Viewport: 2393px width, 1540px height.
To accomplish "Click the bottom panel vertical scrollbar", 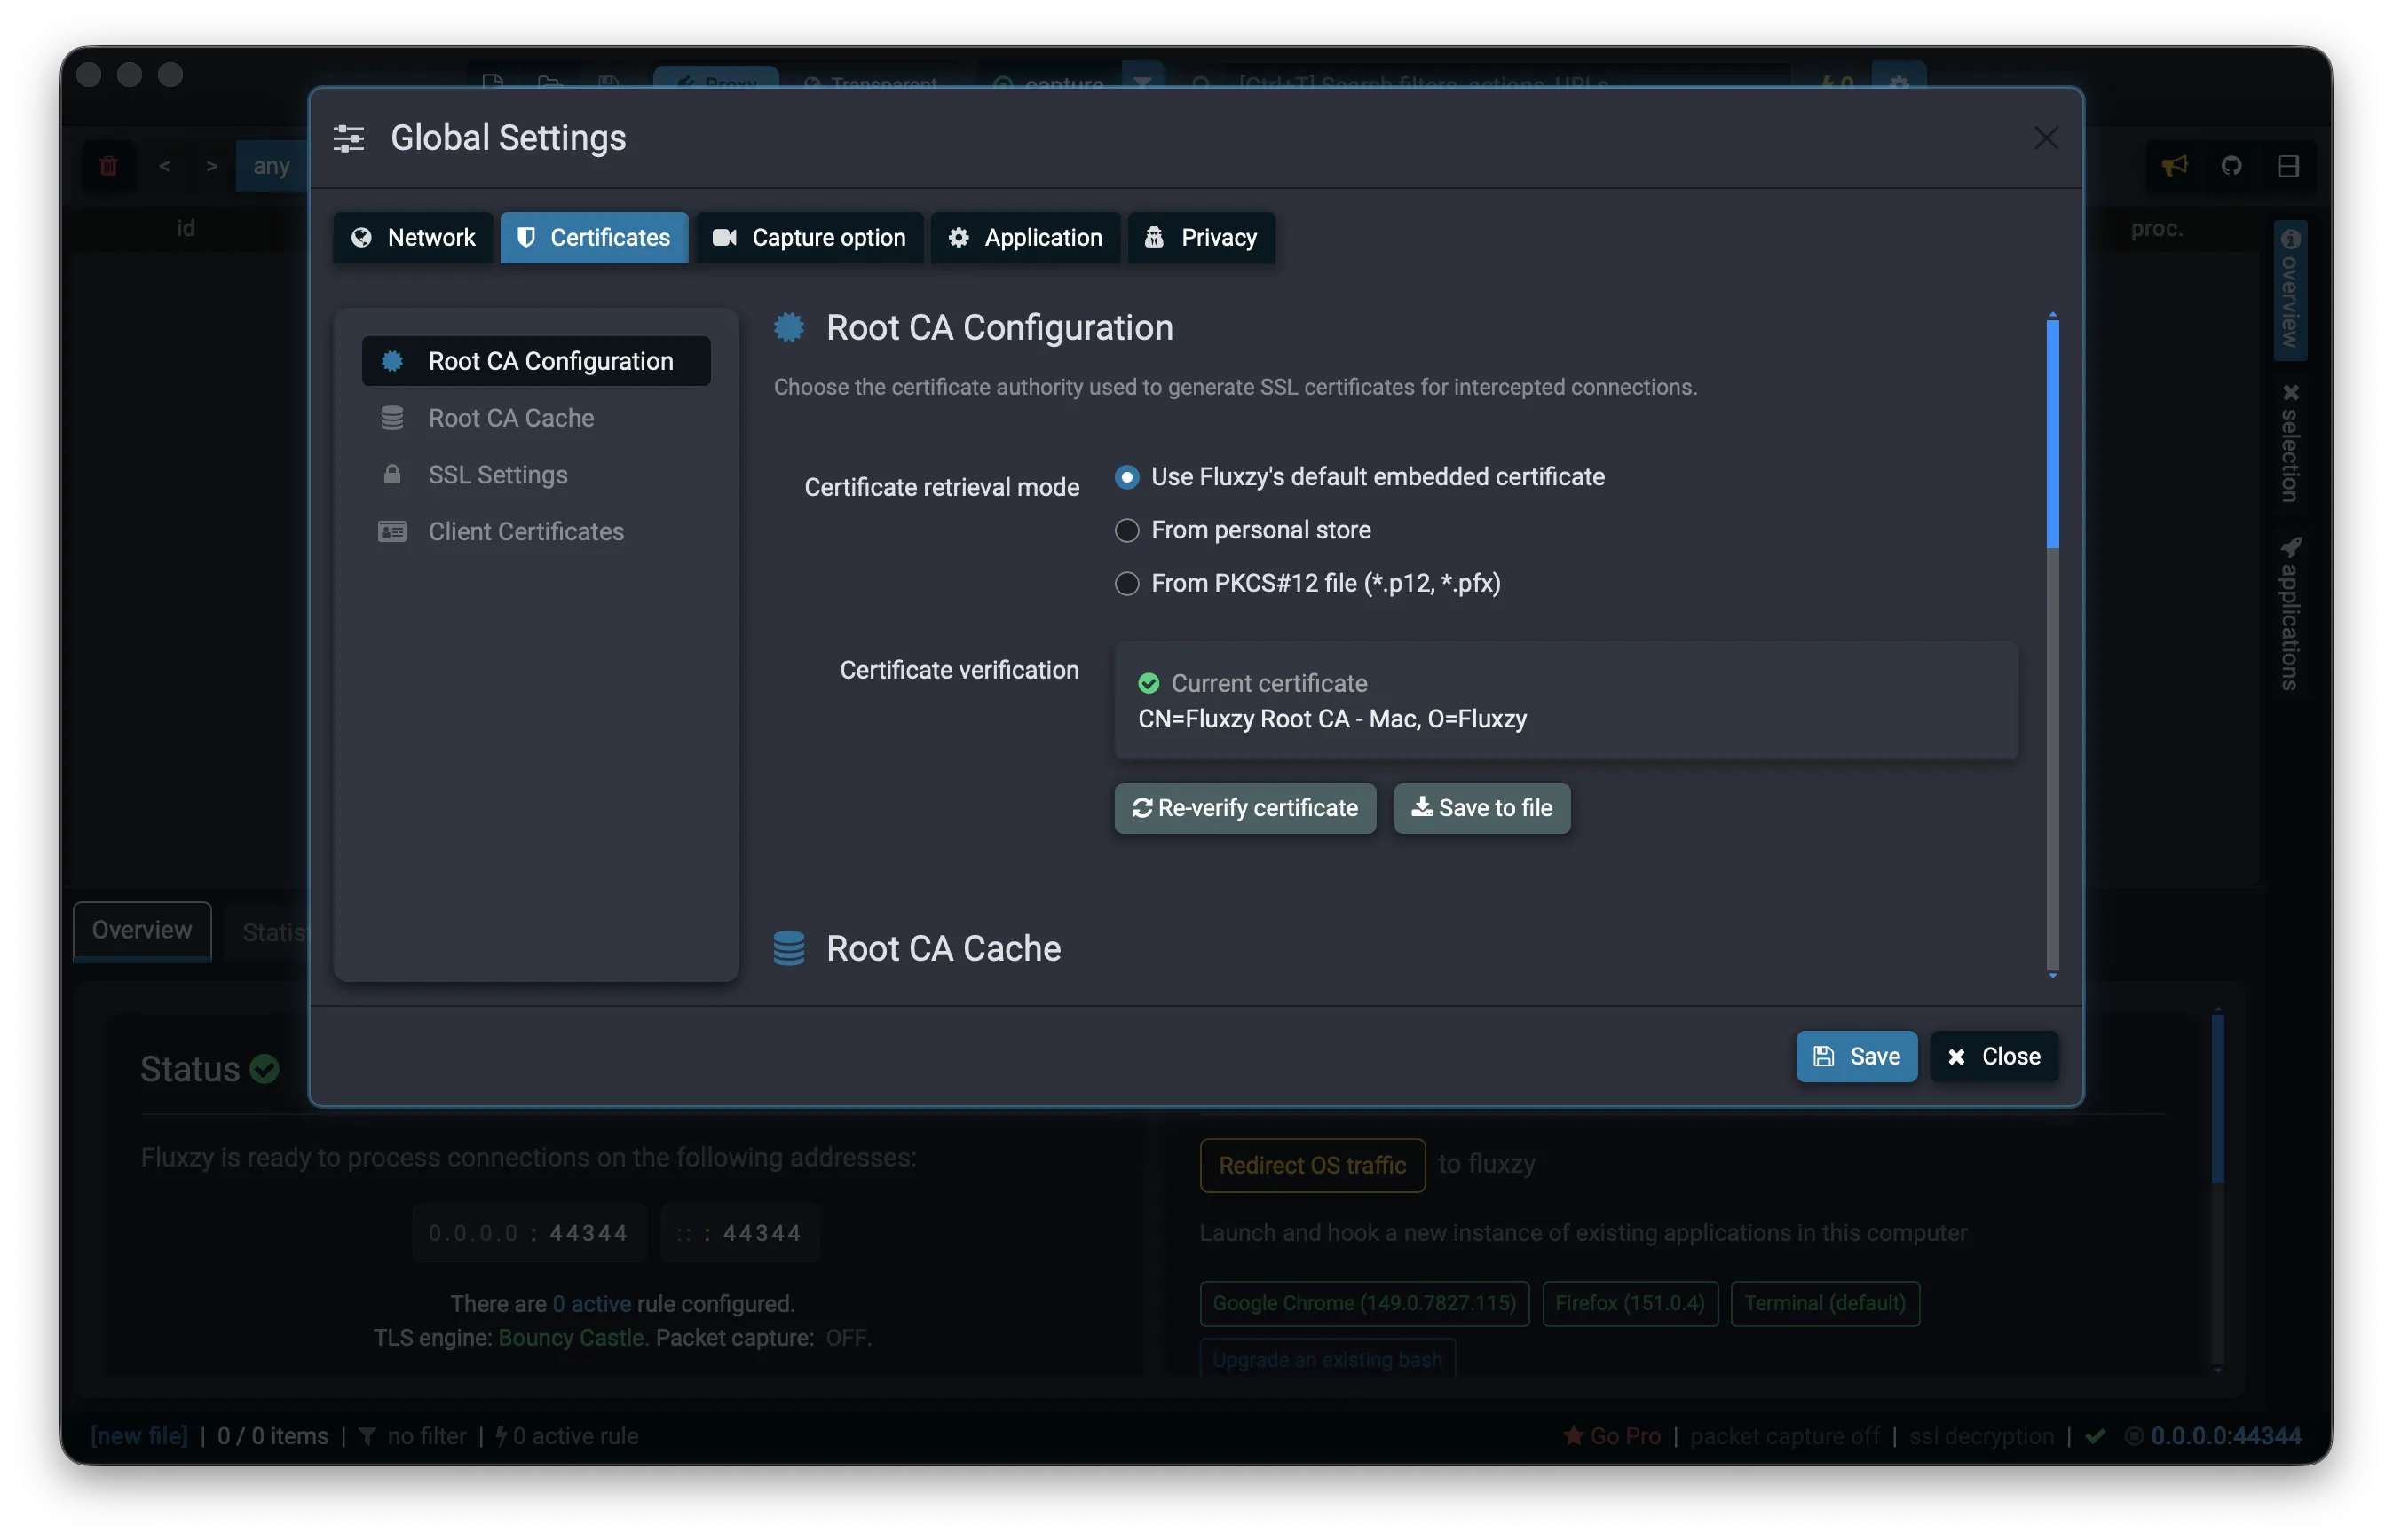I will coord(2217,1188).
